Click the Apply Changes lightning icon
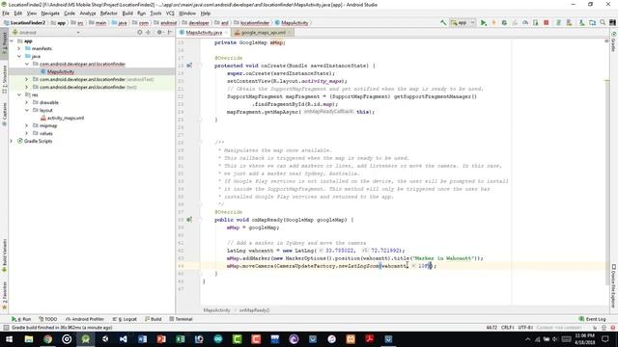Image resolution: width=618 pixels, height=347 pixels. [x=493, y=23]
